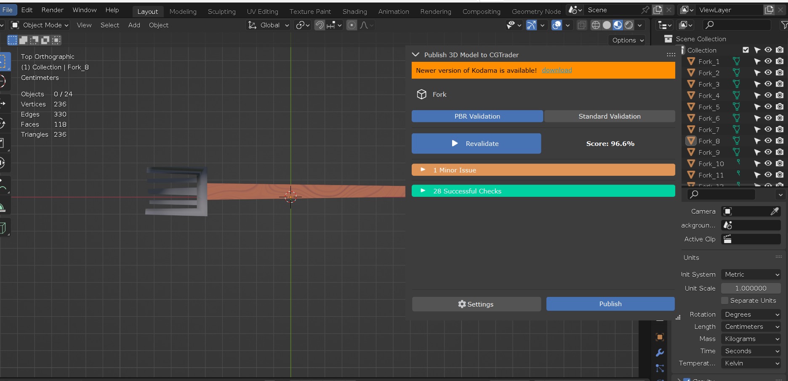Open the Modifiers wrench properties tab

click(660, 352)
